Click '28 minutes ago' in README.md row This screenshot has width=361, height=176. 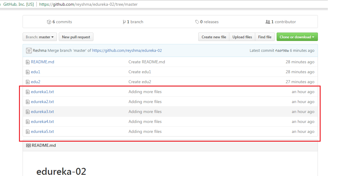[x=300, y=62]
